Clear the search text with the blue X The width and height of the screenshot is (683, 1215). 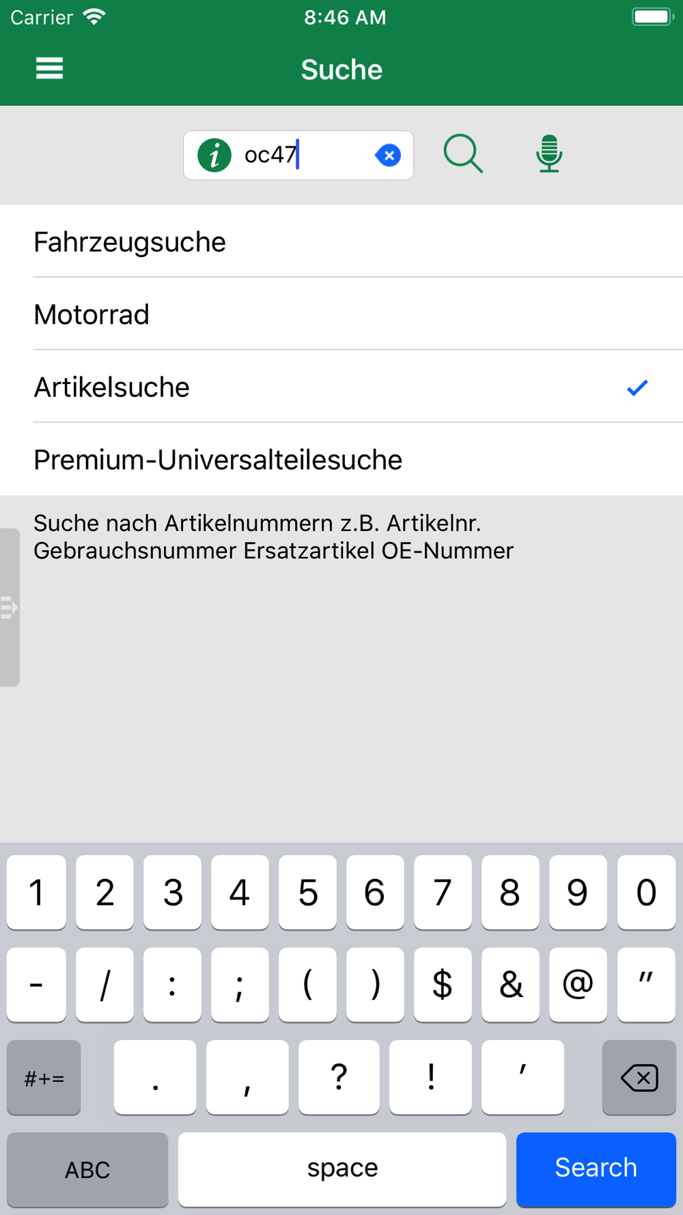388,156
